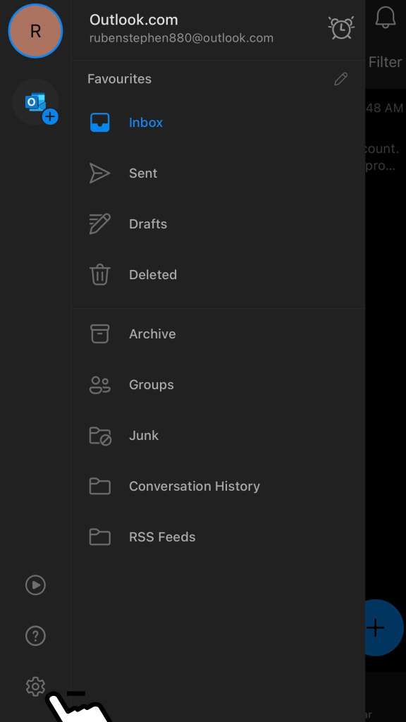Screen dimensions: 406x722
Task: Tap the Outlook.com account title
Action: coord(133,20)
